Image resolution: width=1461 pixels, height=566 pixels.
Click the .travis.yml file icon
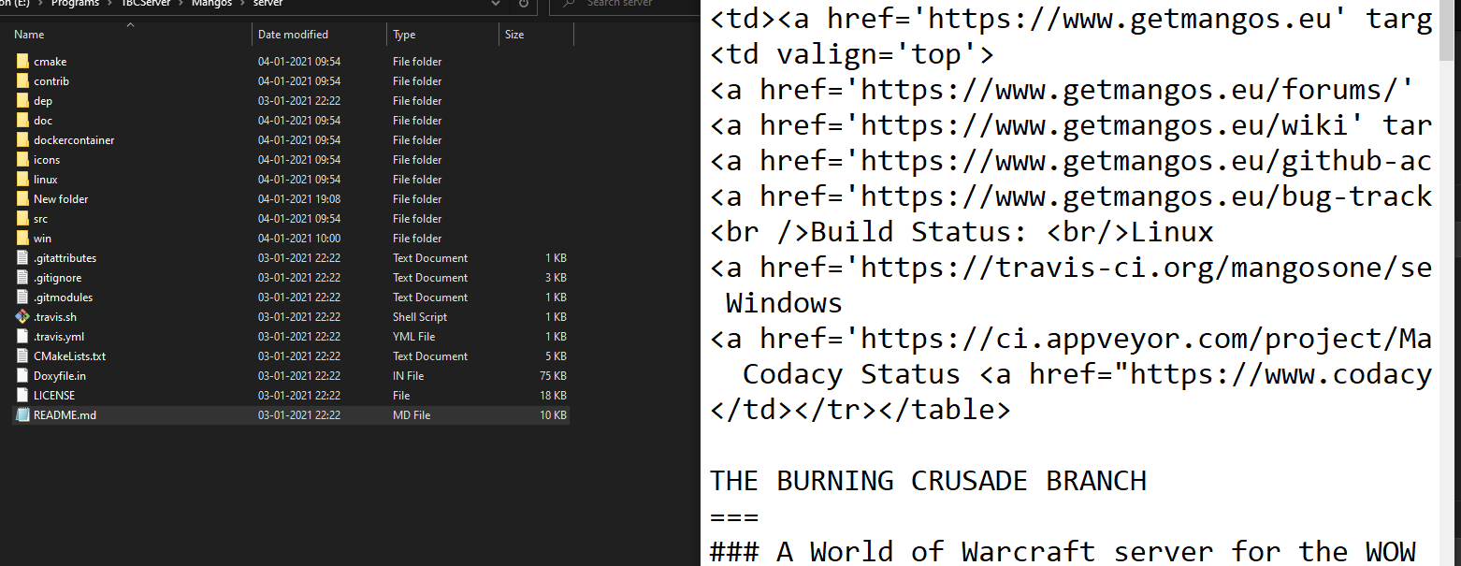[22, 337]
